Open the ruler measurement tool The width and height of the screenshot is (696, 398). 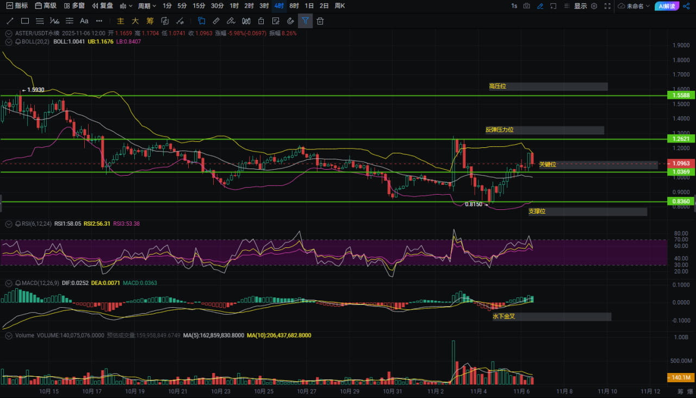pos(216,21)
